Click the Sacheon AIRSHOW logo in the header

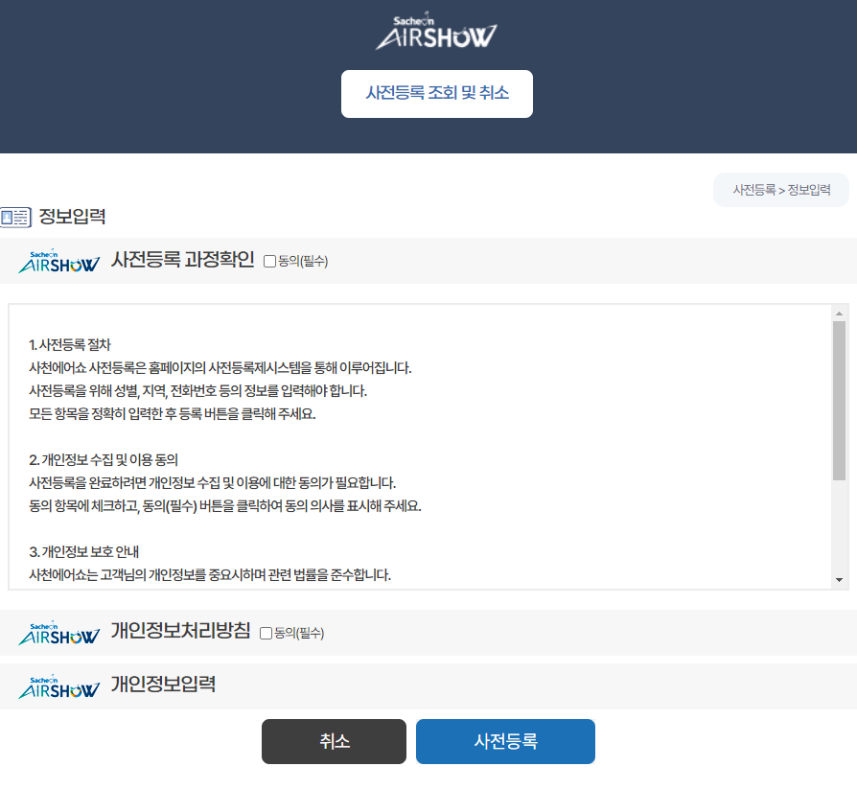[x=436, y=30]
